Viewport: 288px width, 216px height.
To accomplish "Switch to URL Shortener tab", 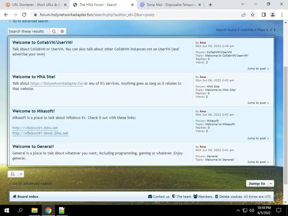I will pos(35,5).
